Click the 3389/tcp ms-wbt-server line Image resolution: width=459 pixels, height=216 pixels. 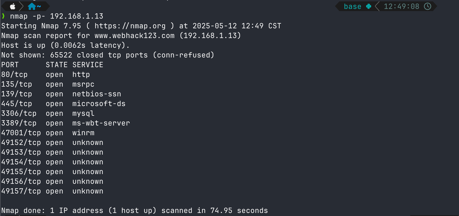(66, 123)
